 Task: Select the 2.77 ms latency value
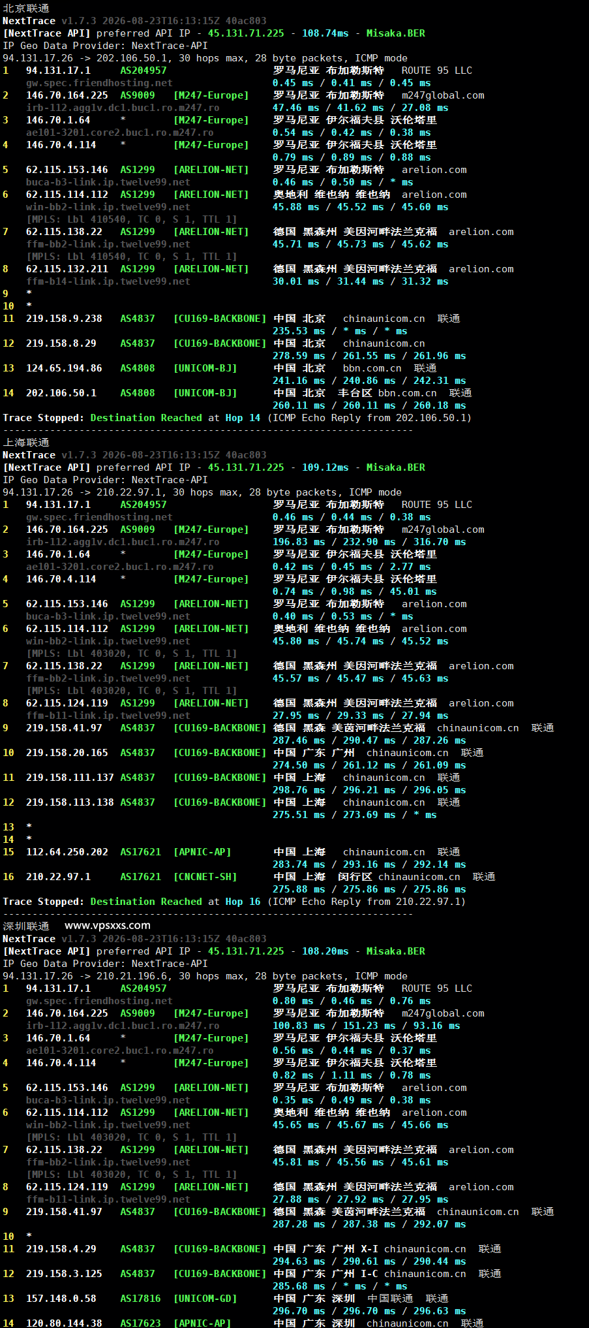click(x=410, y=567)
